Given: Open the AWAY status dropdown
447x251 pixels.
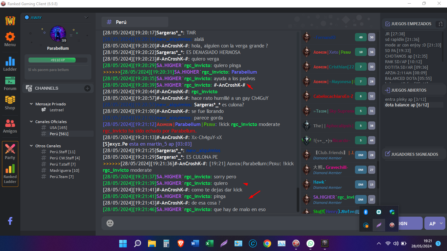Looking at the screenshot, I should [86, 17].
